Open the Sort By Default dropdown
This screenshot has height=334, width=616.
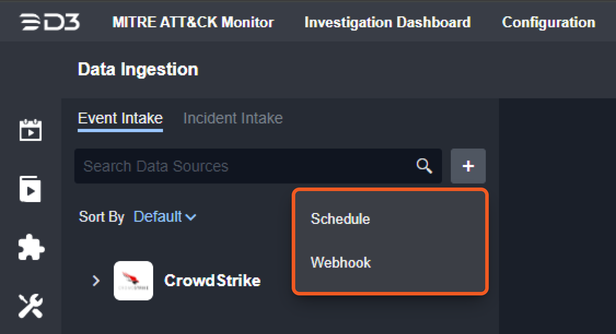(165, 217)
